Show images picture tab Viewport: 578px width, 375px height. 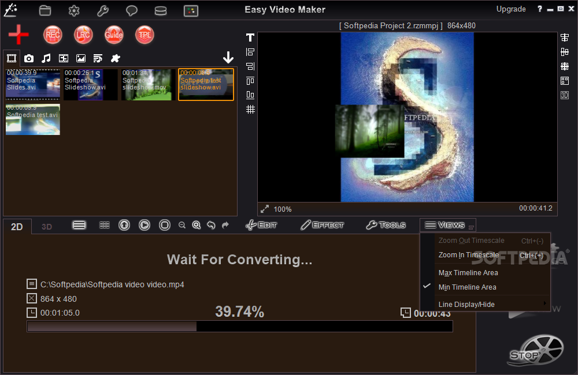pos(81,58)
